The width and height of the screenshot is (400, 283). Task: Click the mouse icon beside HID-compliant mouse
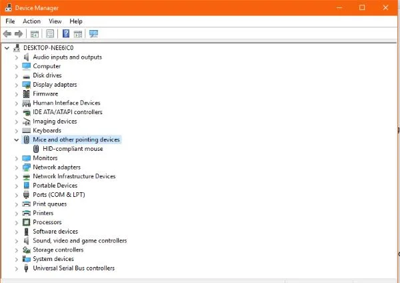36,149
